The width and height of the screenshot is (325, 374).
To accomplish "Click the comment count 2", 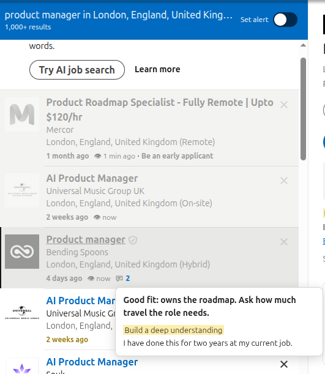I will (x=128, y=279).
